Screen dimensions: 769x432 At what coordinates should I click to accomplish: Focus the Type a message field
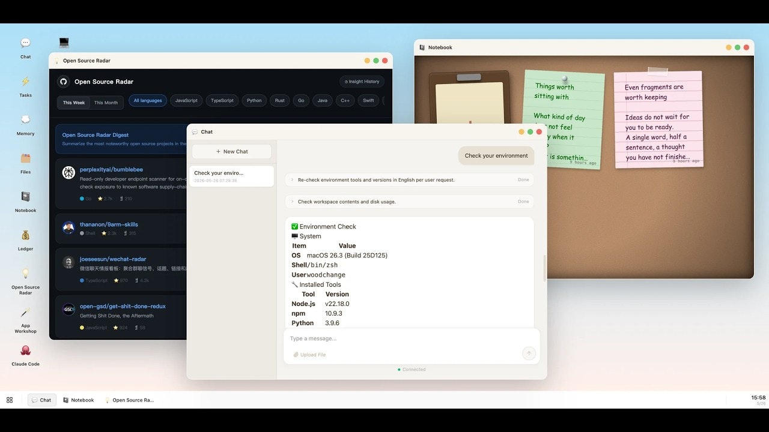412,338
